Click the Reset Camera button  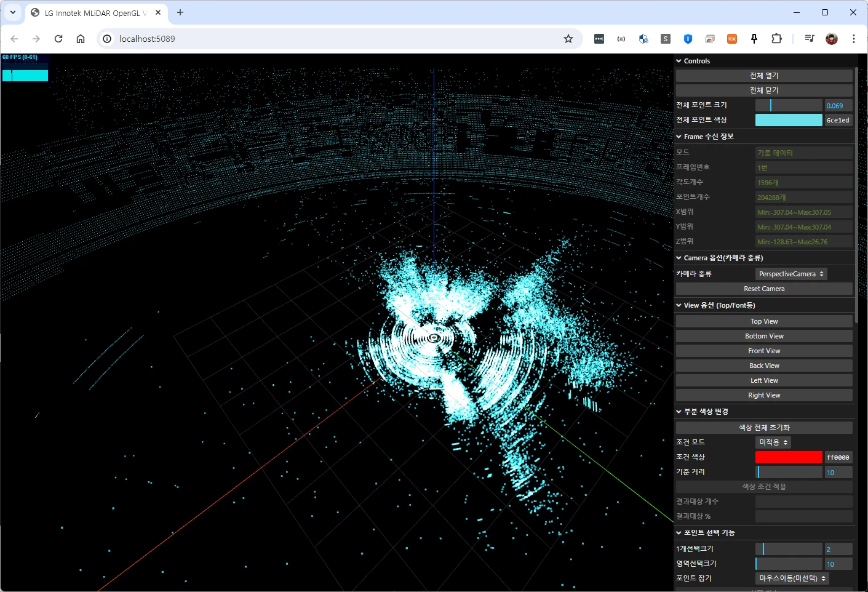[764, 289]
